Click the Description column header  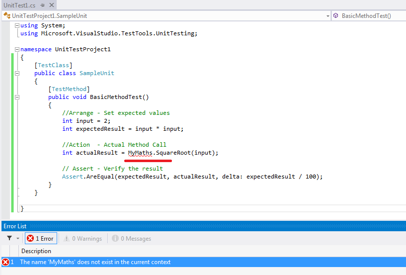tap(36, 251)
